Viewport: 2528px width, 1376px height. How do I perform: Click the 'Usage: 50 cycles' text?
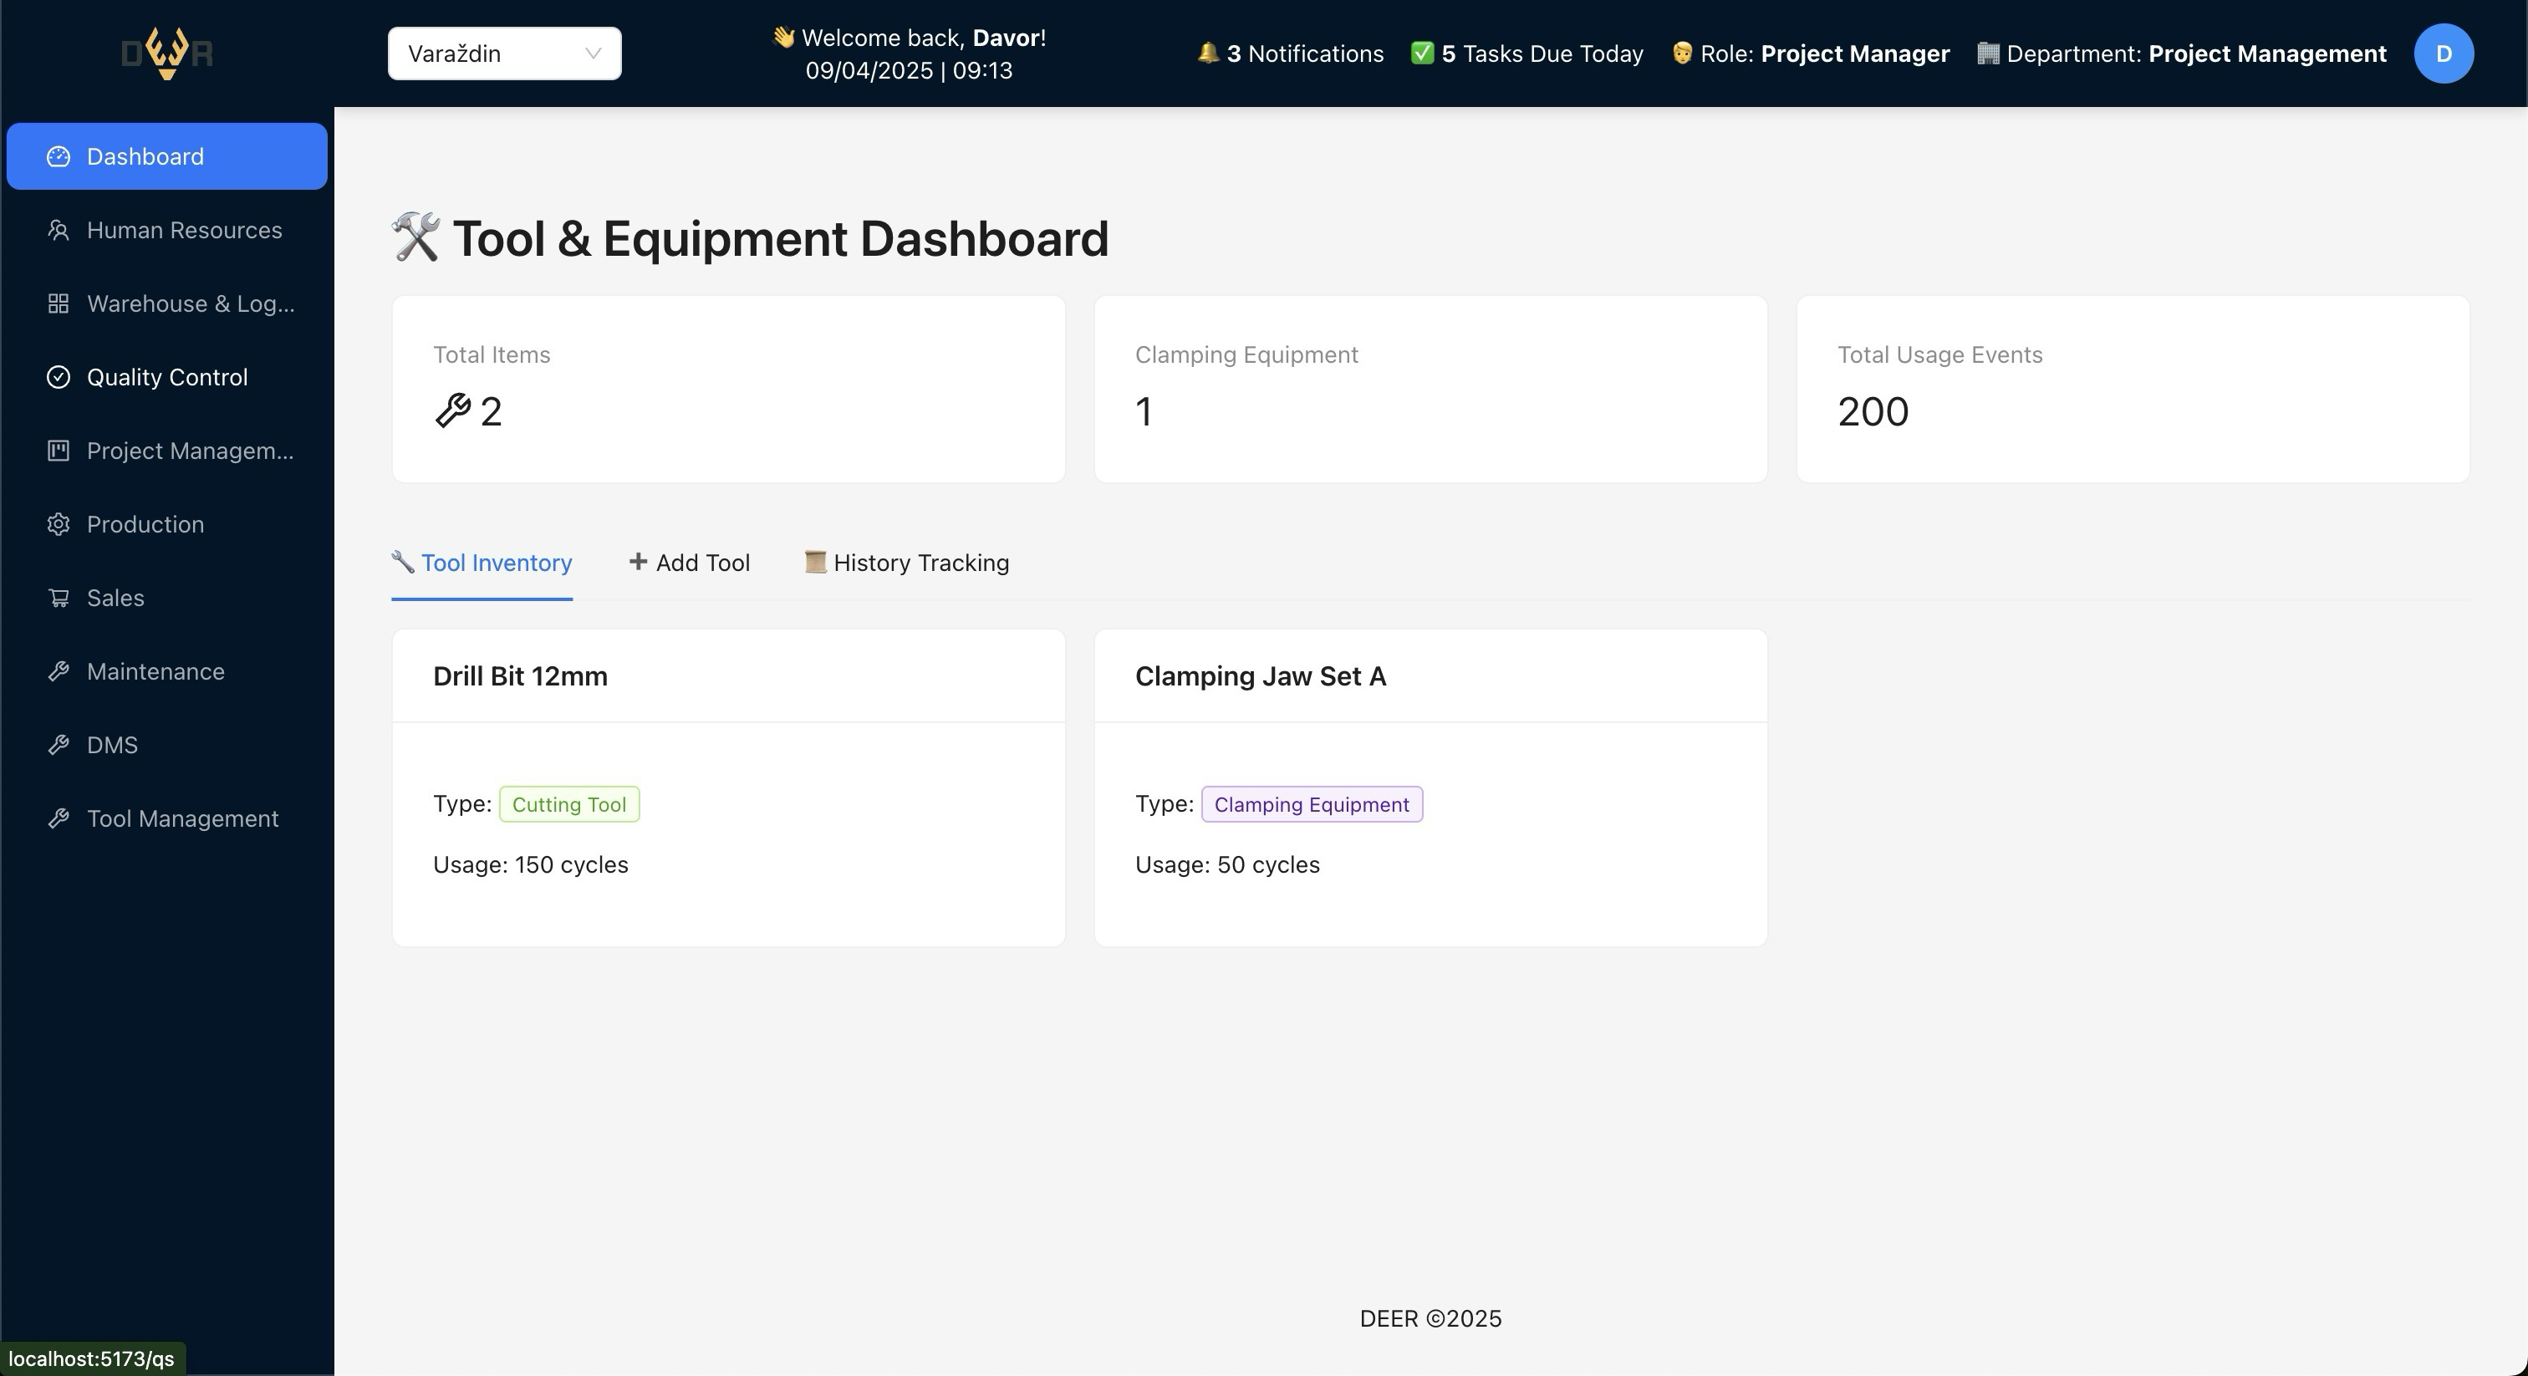1228,864
